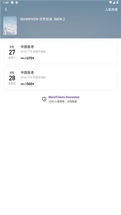Tap 100%入場保障，全程客服 text
Viewport: 121px width, 215px height.
63,101
